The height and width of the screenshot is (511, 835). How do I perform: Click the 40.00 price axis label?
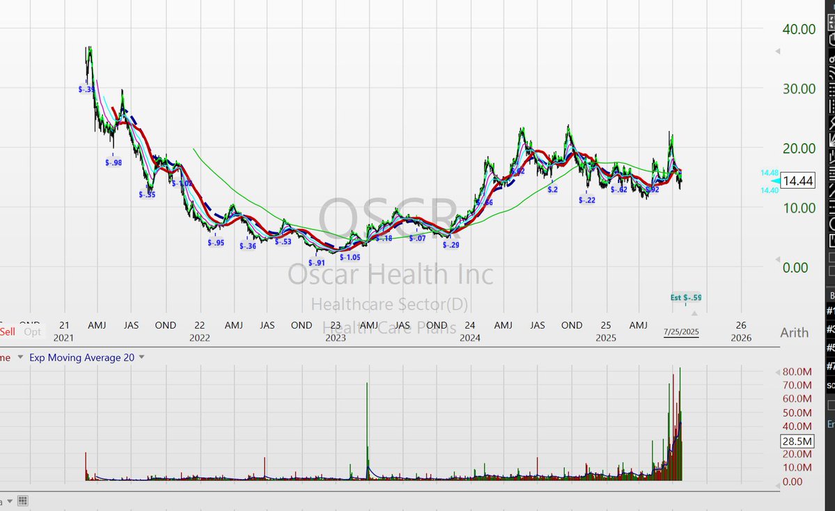coord(799,29)
